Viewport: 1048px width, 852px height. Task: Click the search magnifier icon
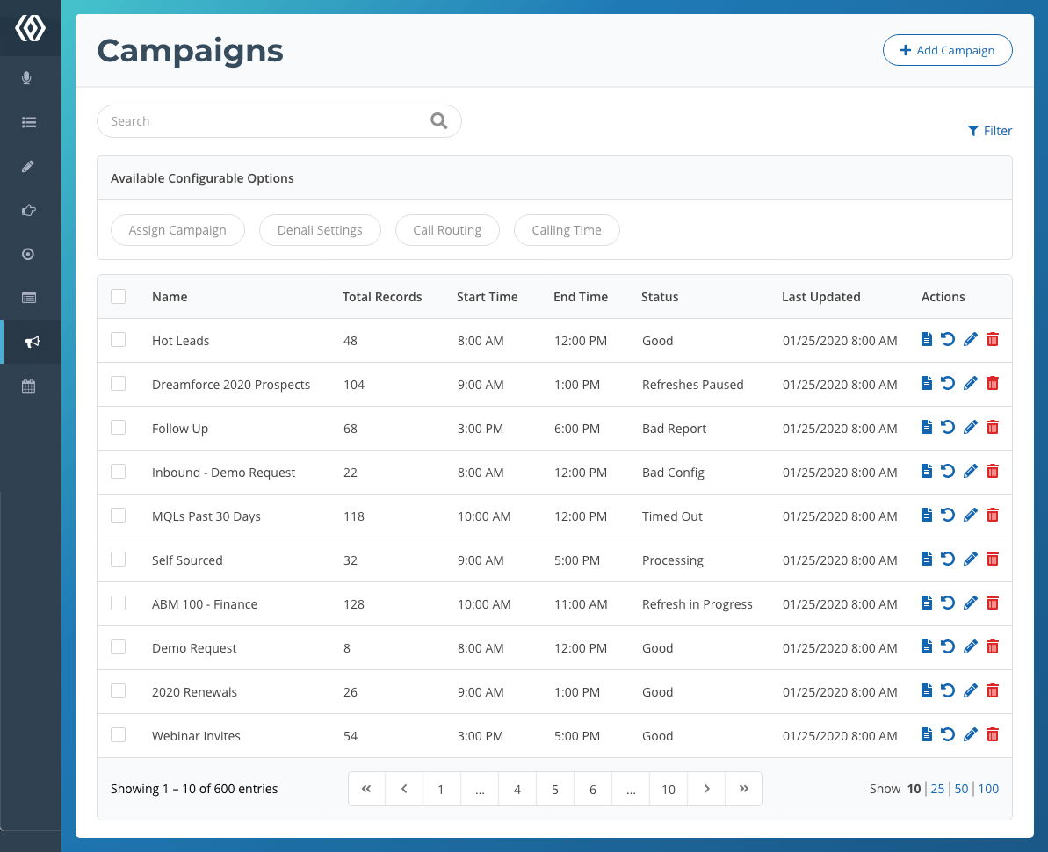pyautogui.click(x=438, y=120)
